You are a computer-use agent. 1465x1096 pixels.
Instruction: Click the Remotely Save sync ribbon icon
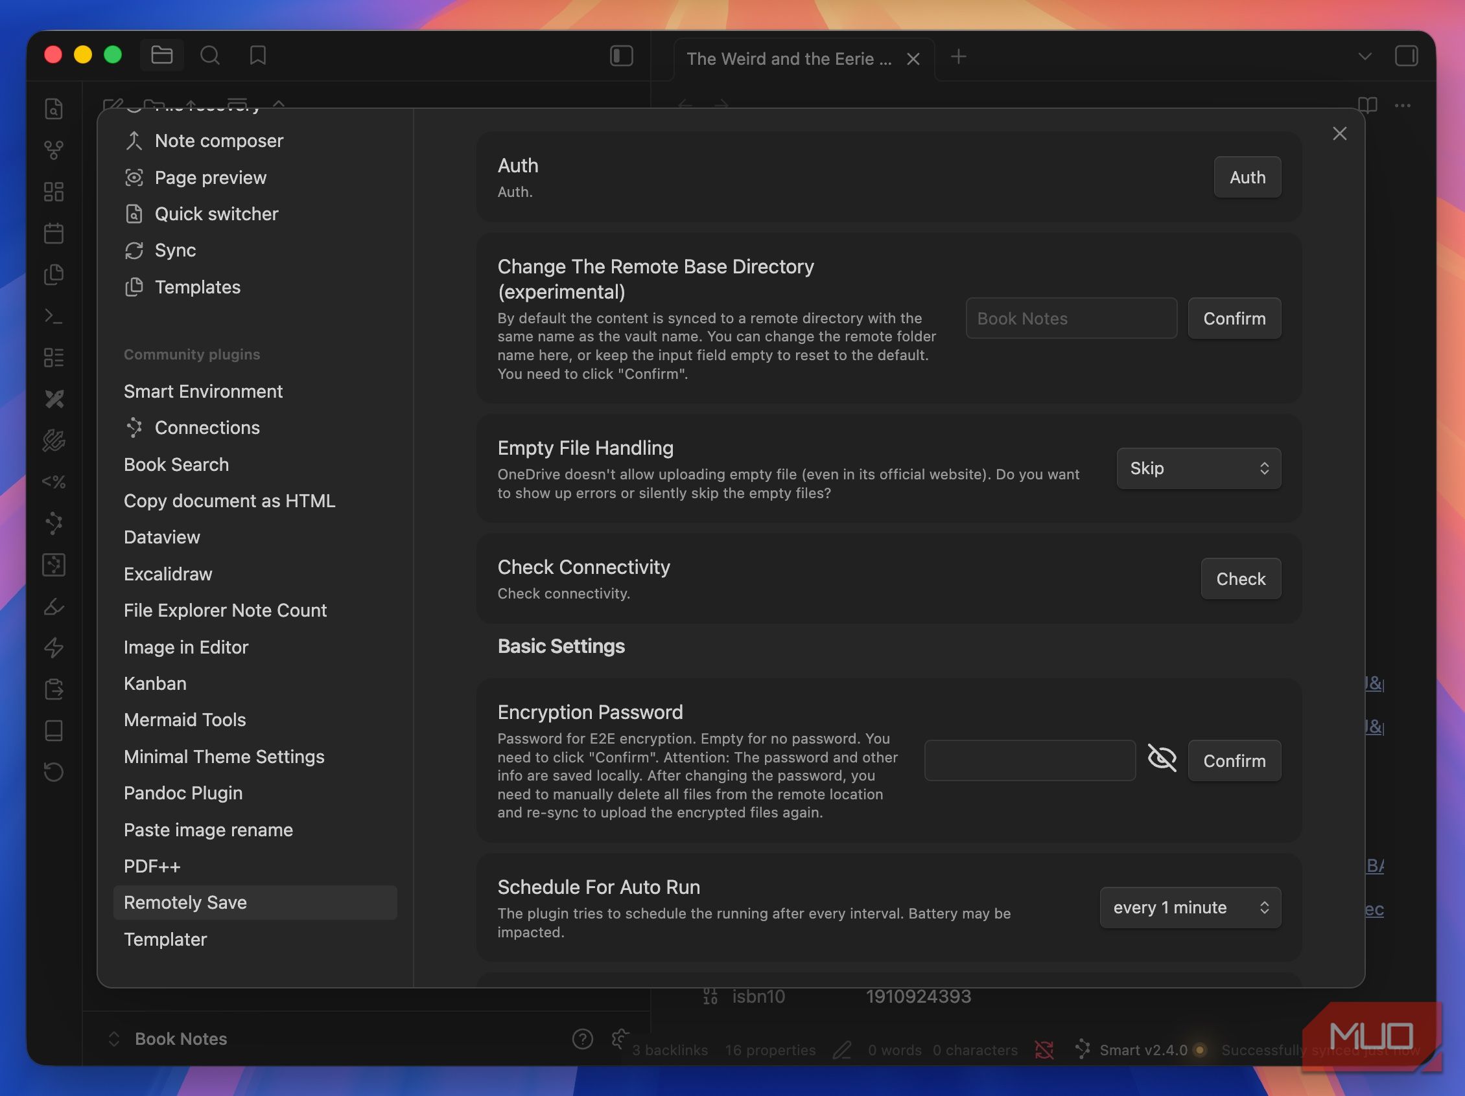(54, 771)
